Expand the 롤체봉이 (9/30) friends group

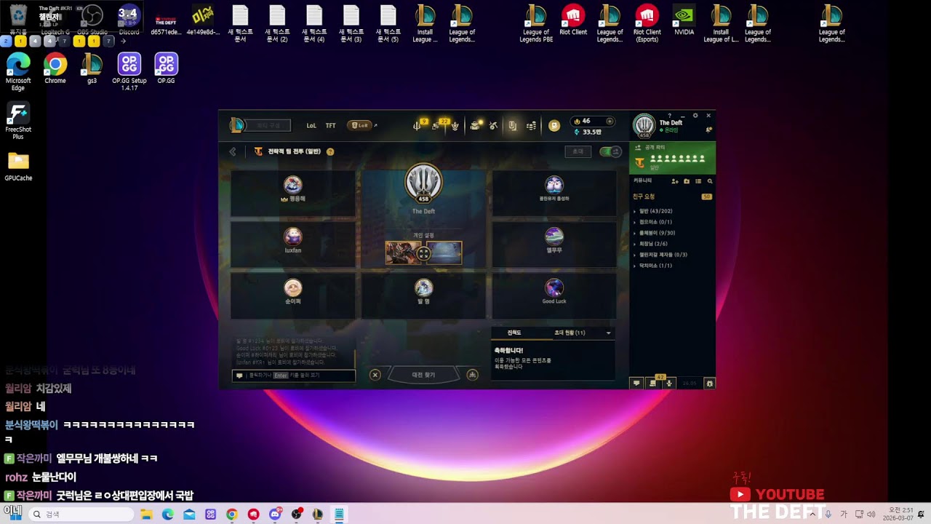[x=656, y=233]
